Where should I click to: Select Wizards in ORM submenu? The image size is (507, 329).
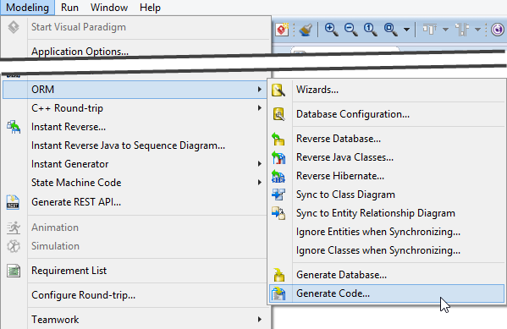pyautogui.click(x=387, y=90)
